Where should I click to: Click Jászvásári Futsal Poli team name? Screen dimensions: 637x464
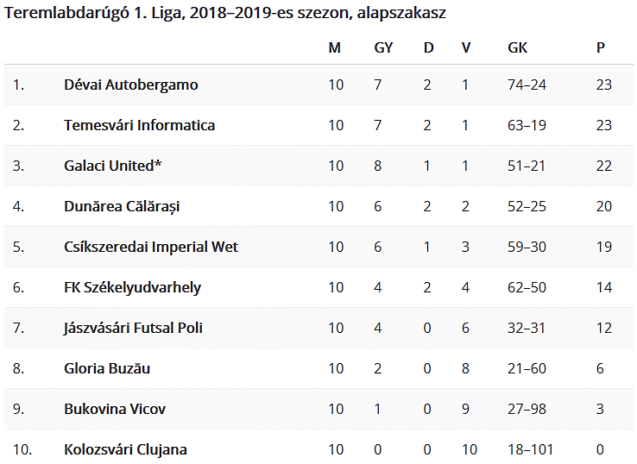[x=133, y=328]
